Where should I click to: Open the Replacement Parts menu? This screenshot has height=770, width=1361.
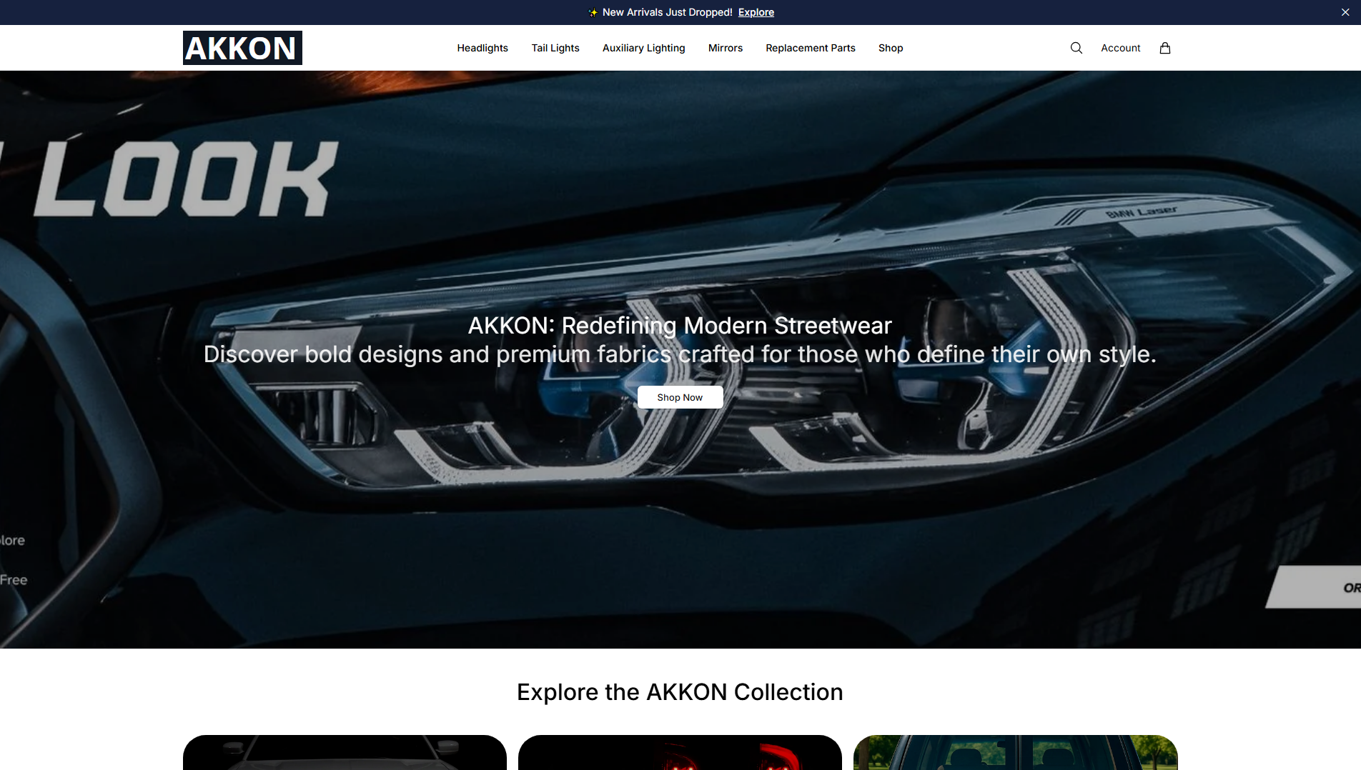tap(811, 48)
